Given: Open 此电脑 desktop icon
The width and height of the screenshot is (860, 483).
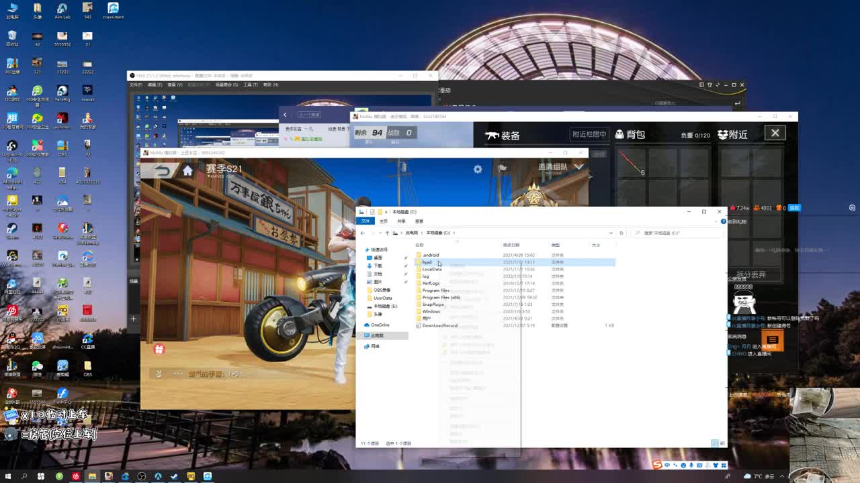Looking at the screenshot, I should click(x=12, y=11).
